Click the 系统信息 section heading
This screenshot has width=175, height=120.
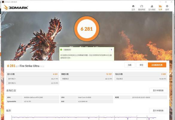pos(11,90)
